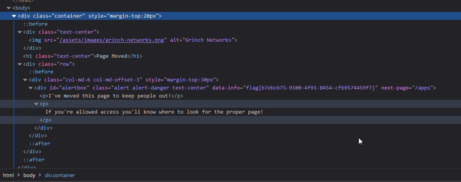Collapse the first text-center div arrow
Viewport: 461px width, 182px height.
[x=20, y=32]
